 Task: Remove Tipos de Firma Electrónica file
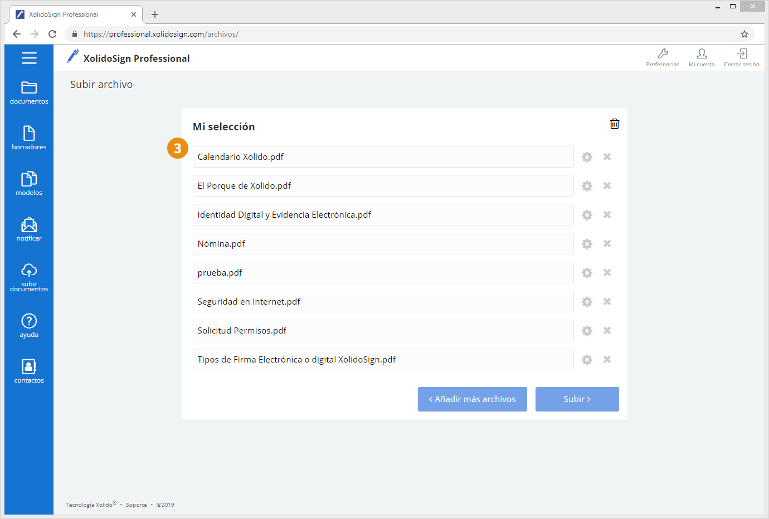click(607, 359)
